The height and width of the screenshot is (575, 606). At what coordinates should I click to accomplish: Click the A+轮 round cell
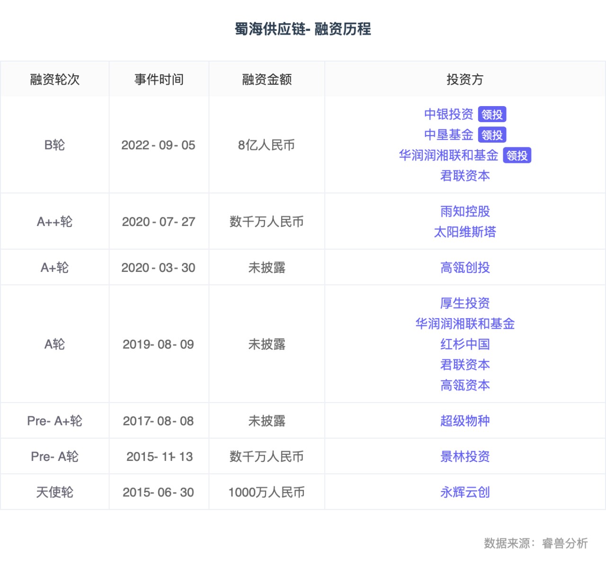tap(55, 268)
